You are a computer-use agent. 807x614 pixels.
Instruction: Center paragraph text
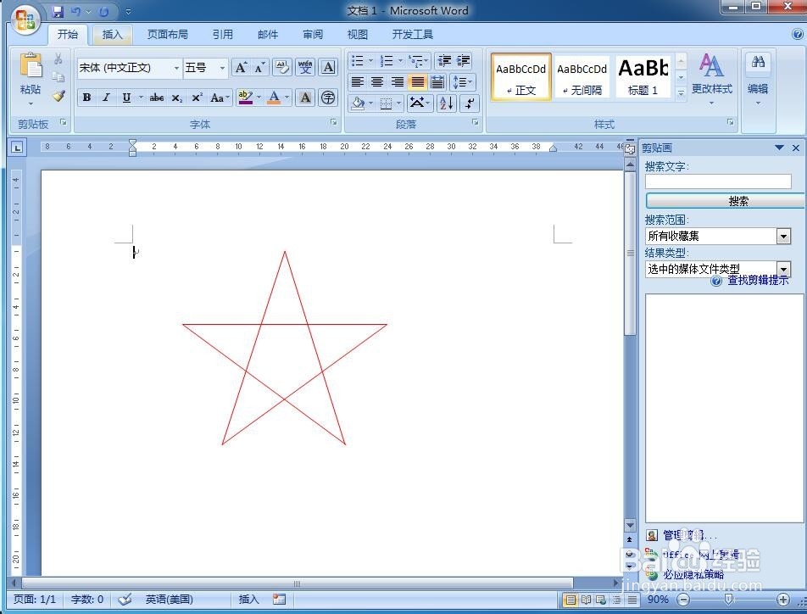coord(377,82)
